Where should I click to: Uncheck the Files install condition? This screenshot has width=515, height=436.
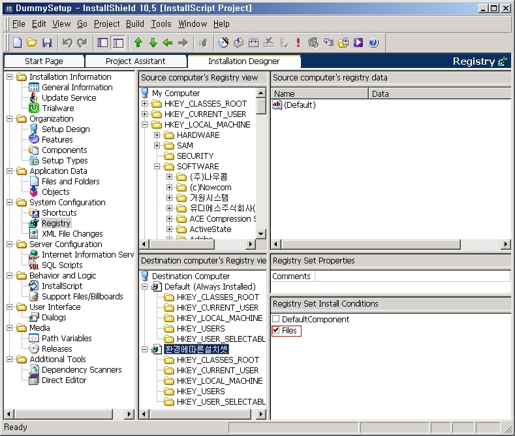pos(276,330)
